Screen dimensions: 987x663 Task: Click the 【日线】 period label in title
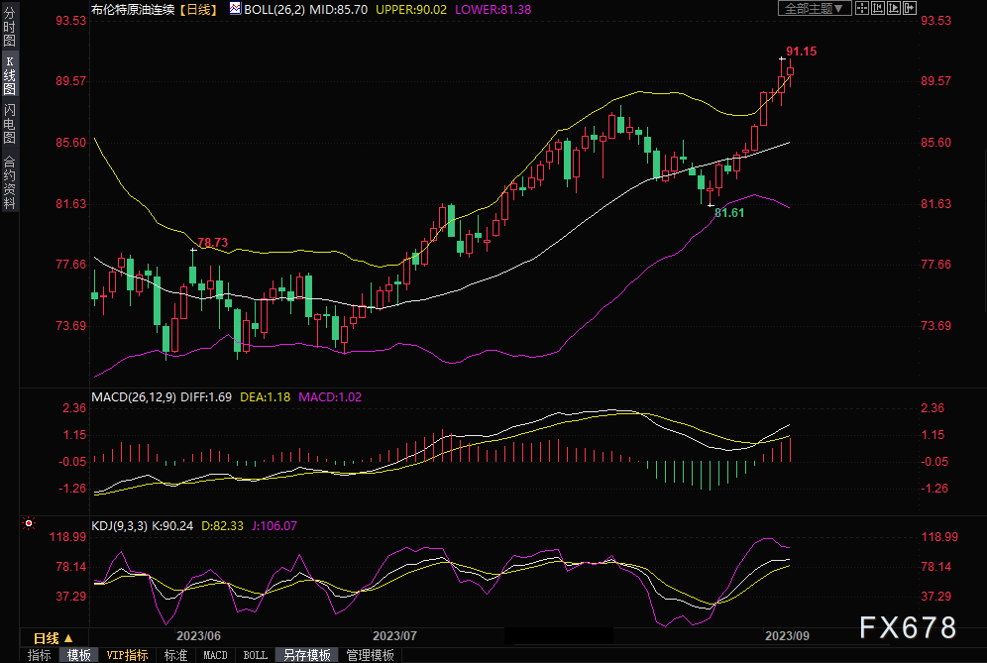198,10
